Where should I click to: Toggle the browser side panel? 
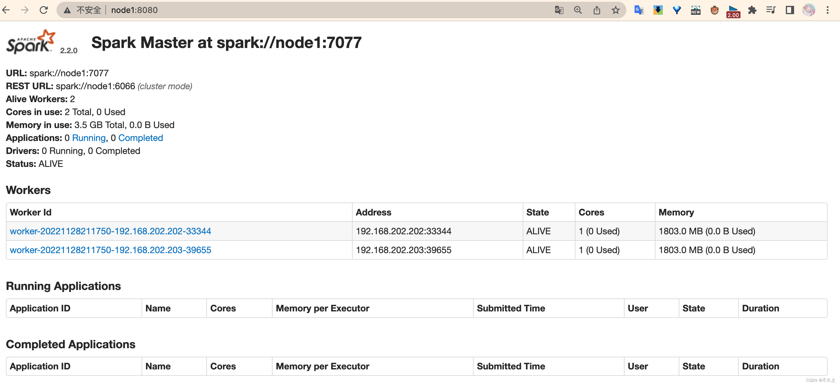[789, 10]
